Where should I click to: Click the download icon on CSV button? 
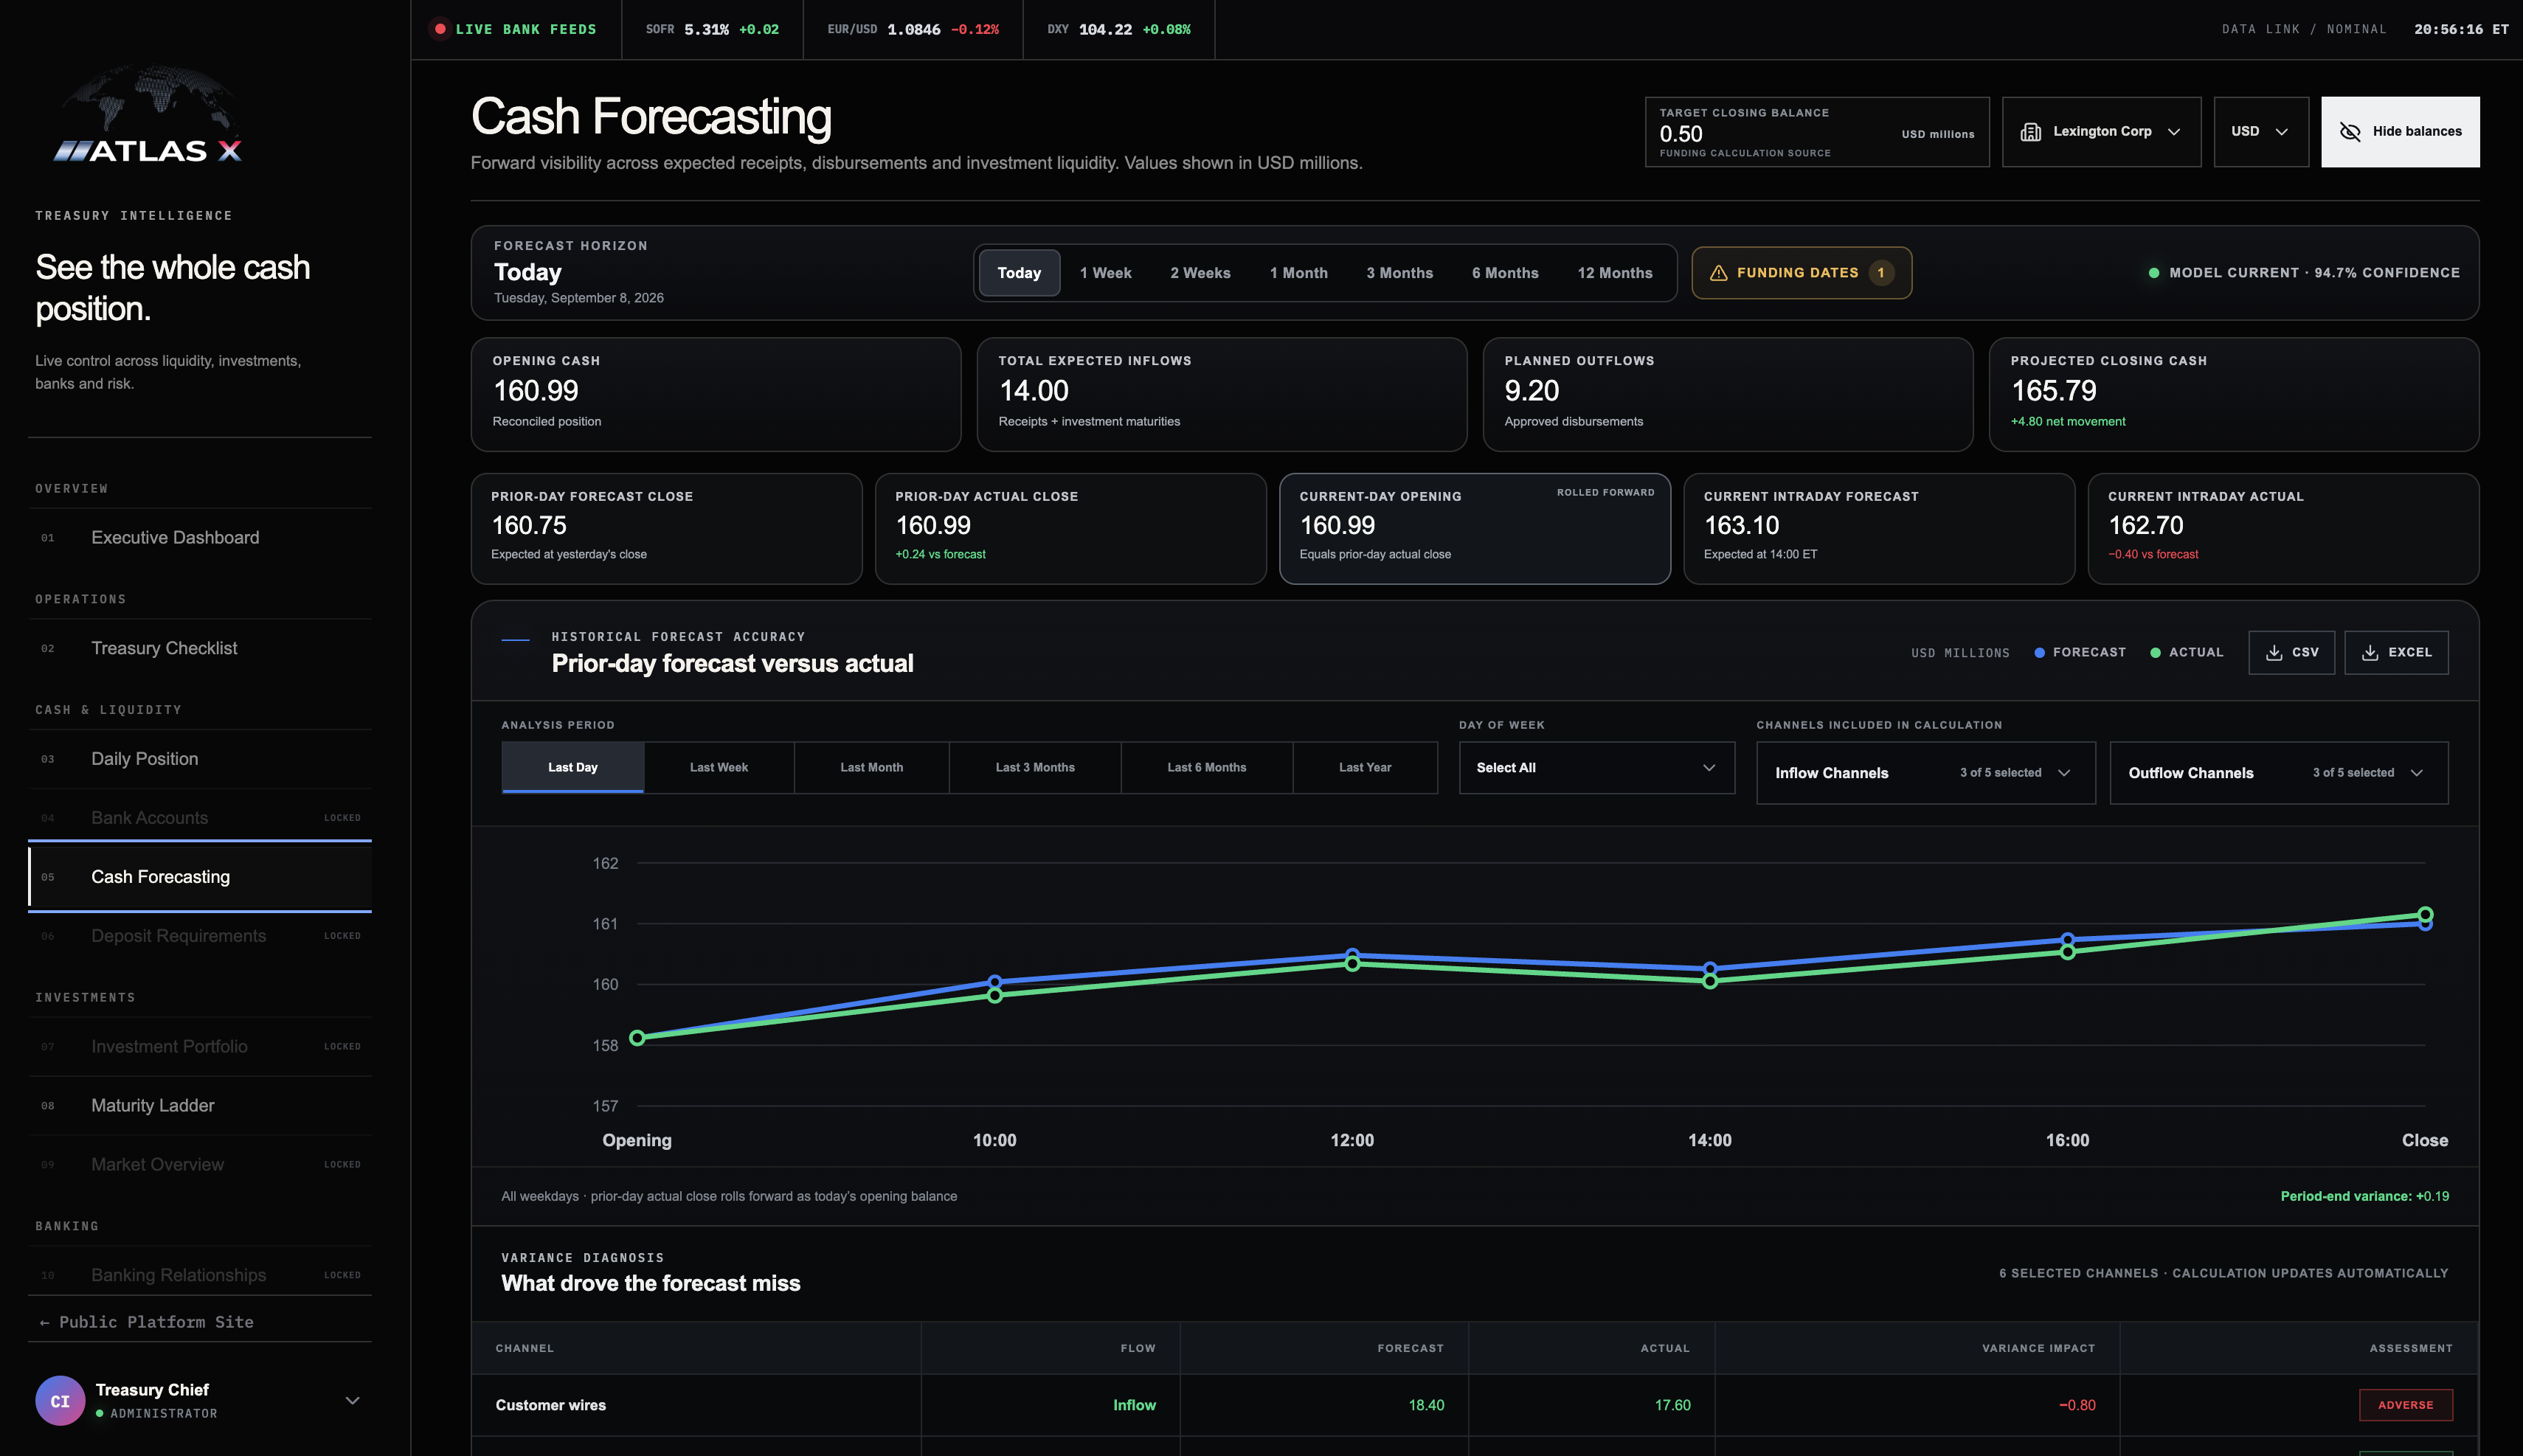[2273, 652]
